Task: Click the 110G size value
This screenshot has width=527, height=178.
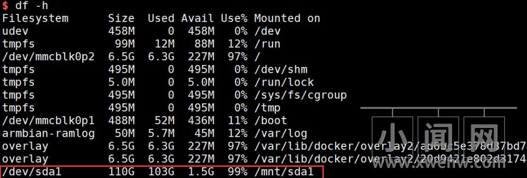Action: click(121, 172)
